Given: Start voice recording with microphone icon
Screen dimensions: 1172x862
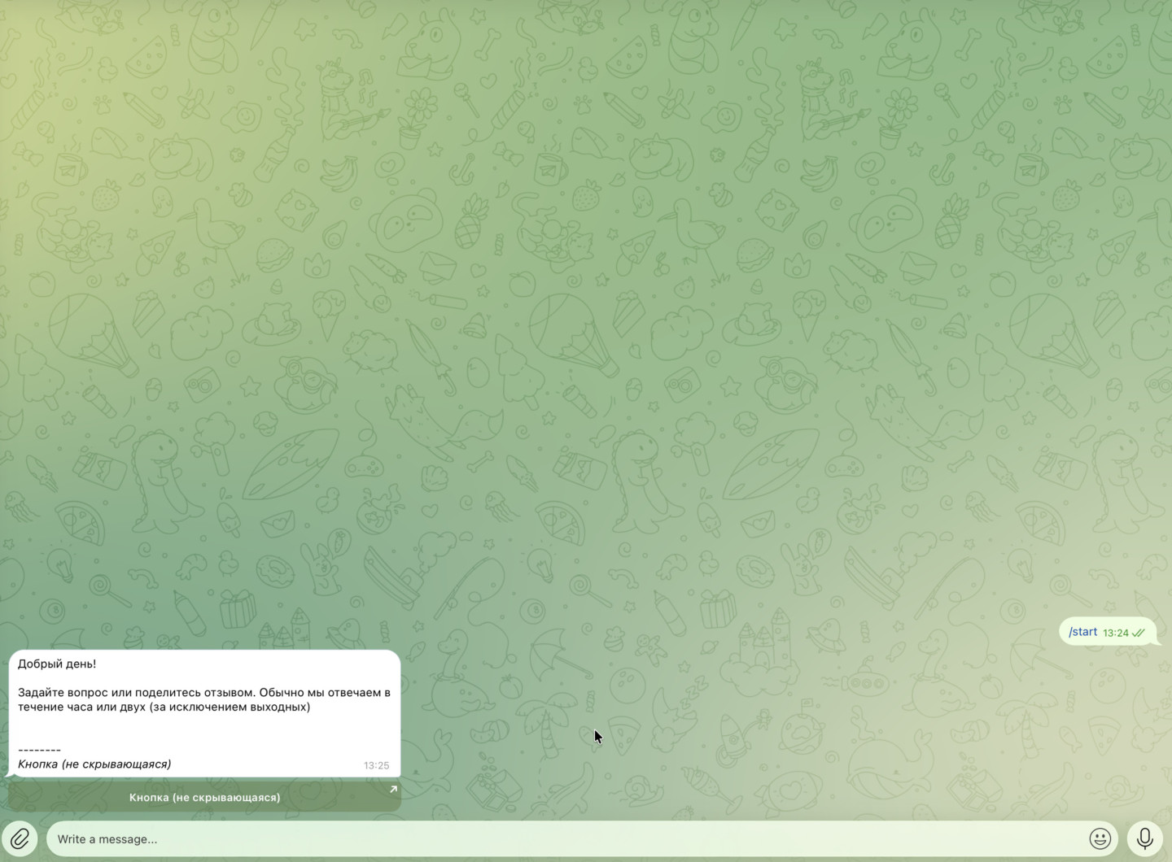Looking at the screenshot, I should [1144, 838].
